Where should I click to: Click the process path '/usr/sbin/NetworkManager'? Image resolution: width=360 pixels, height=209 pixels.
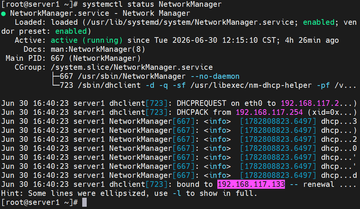click(x=132, y=76)
